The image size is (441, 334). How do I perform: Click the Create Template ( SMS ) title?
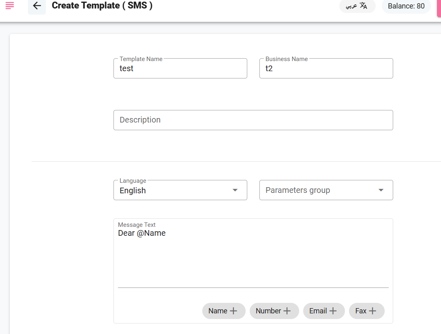(102, 6)
